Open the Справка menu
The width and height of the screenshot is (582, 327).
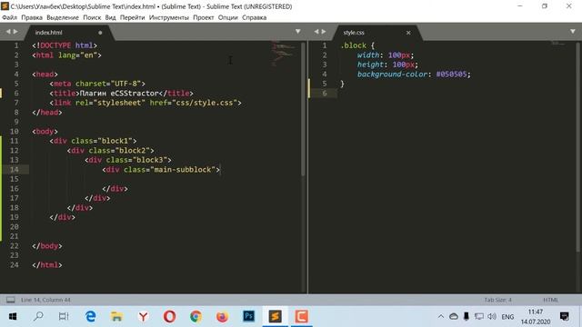254,17
